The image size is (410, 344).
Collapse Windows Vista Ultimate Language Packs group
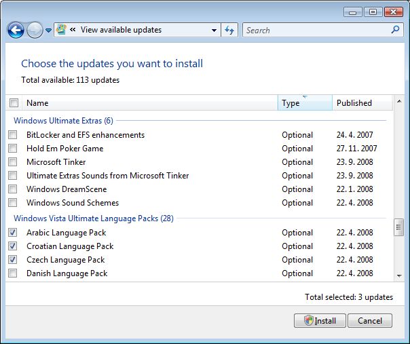coord(94,218)
